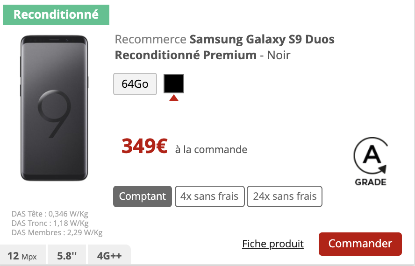Click the 349€ price
The height and width of the screenshot is (266, 415).
[144, 147]
